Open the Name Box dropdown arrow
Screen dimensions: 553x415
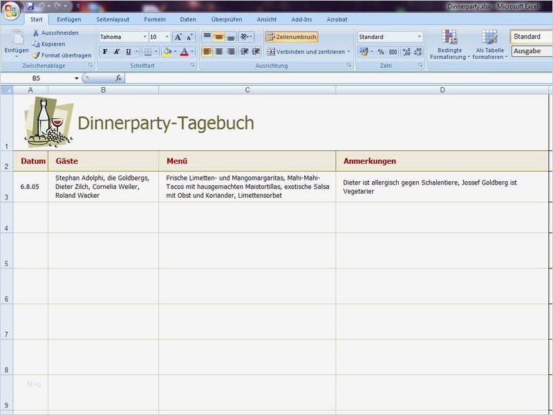point(77,79)
